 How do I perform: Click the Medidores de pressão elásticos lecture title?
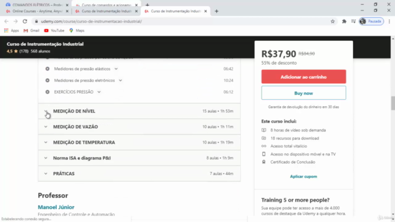82,68
